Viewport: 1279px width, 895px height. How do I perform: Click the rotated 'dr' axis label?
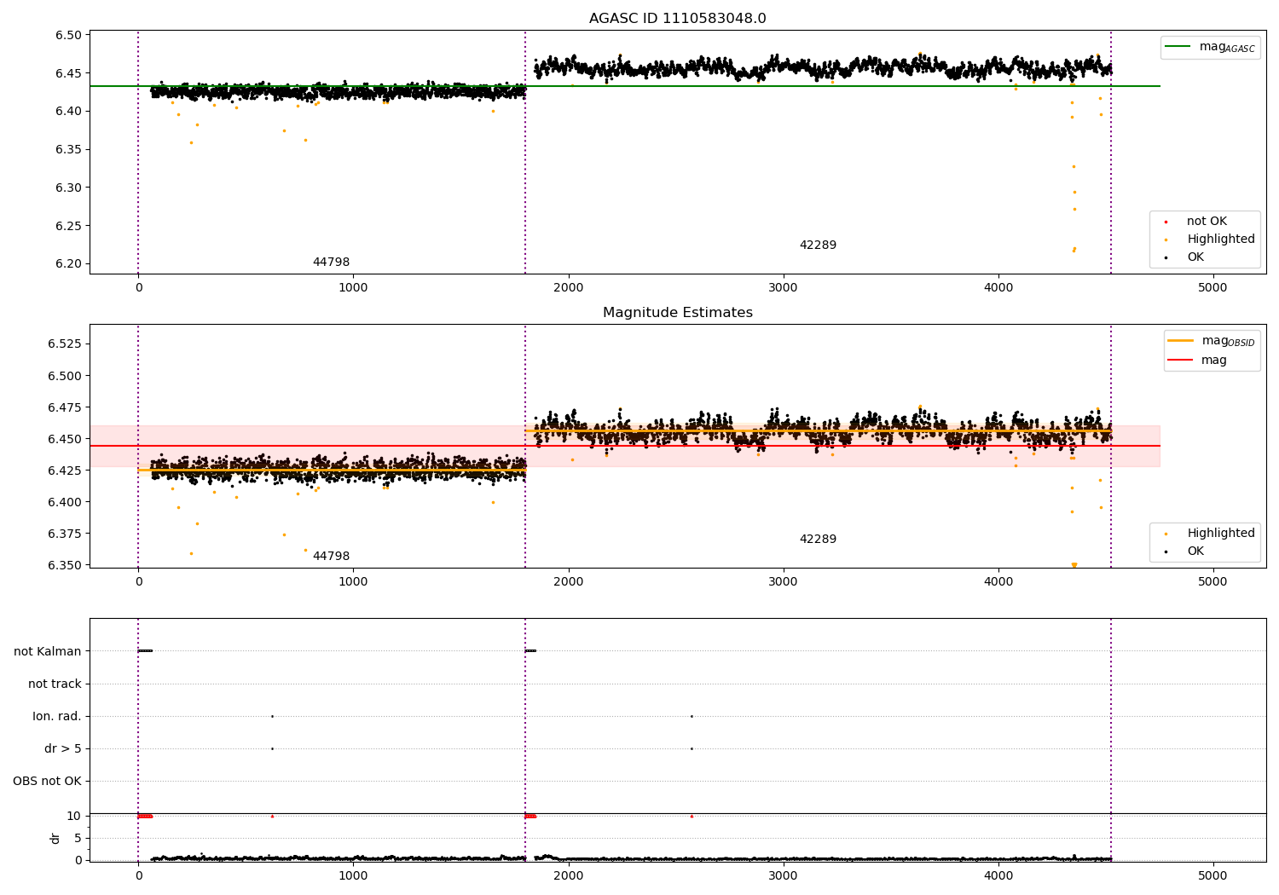click(55, 838)
